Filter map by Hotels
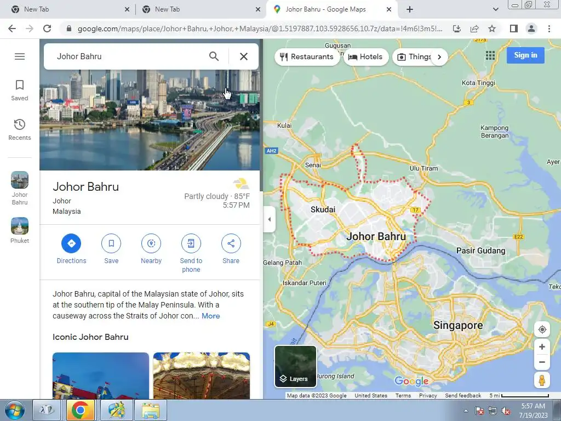Image resolution: width=561 pixels, height=421 pixels. tap(366, 57)
